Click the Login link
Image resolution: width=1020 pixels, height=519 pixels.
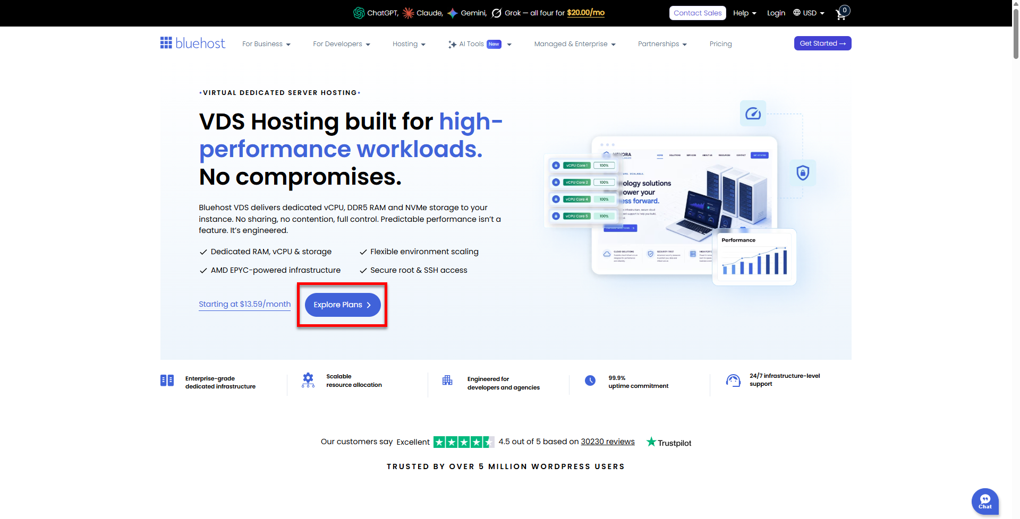(776, 13)
